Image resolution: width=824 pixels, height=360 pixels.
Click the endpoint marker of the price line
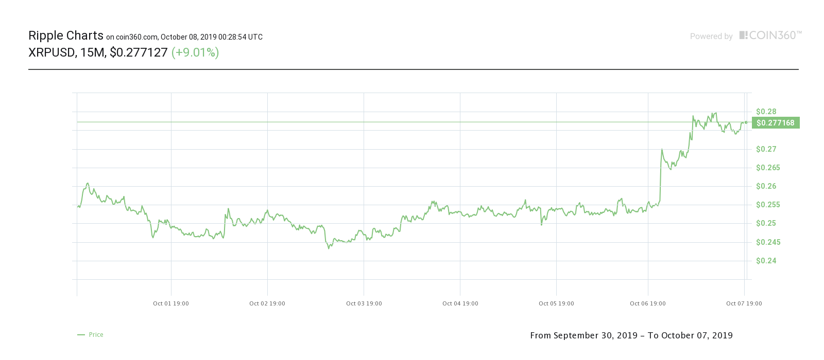coord(746,122)
